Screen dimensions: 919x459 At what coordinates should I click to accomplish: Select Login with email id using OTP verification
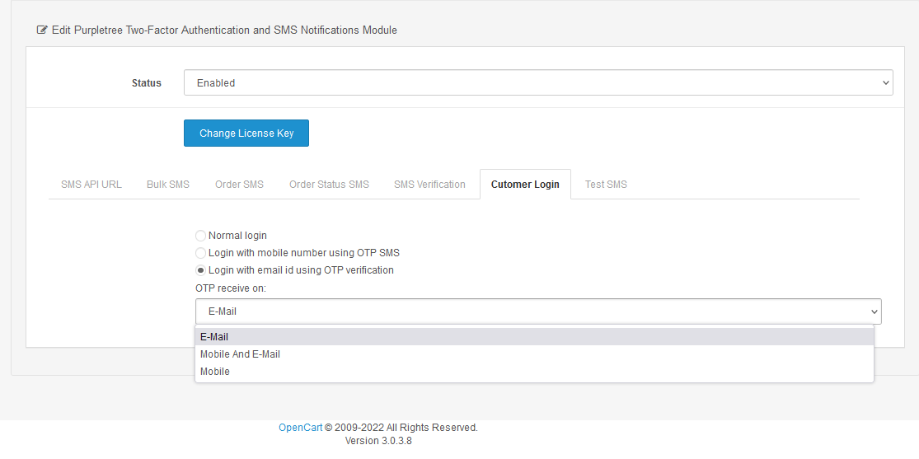click(200, 270)
